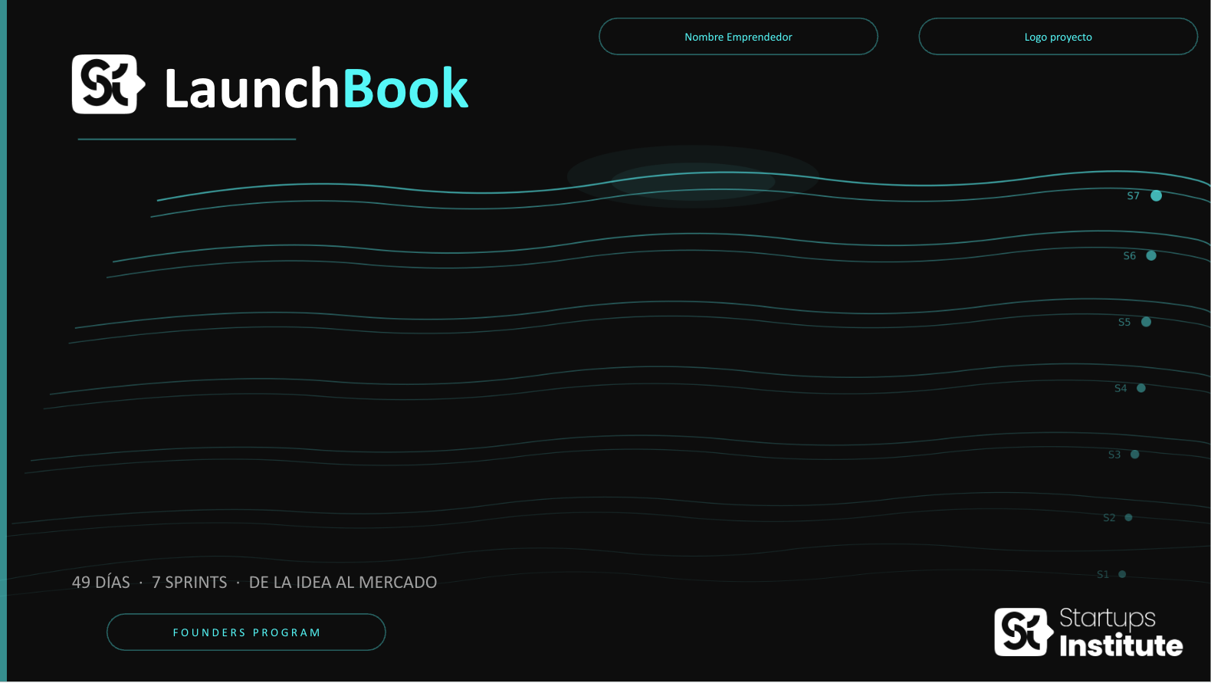Select the S7 sprint marker dot

click(1156, 196)
